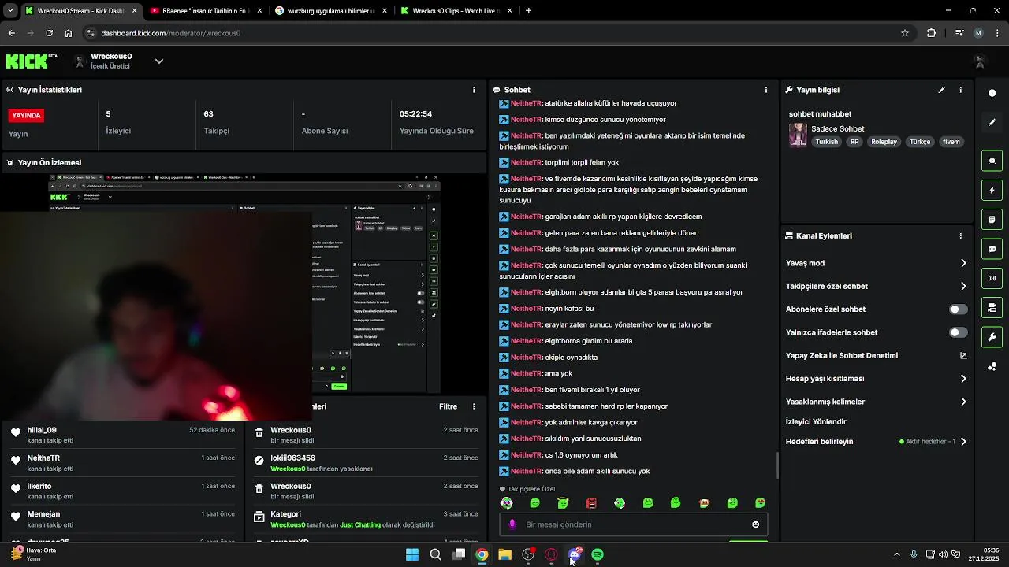
Task: Click the Turkish stream tag
Action: point(826,142)
